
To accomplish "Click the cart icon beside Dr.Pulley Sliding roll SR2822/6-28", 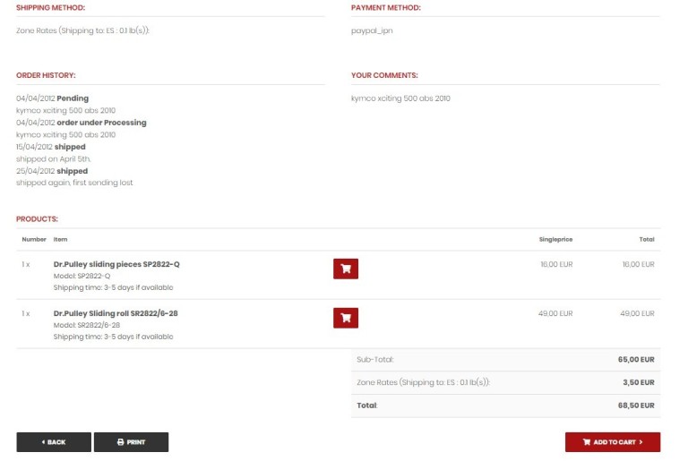I will (346, 318).
